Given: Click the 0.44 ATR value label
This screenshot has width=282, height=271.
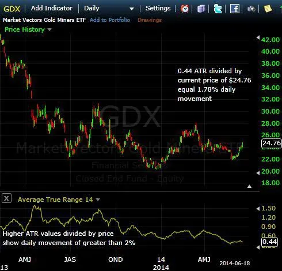Looking at the screenshot, I should tap(269, 242).
